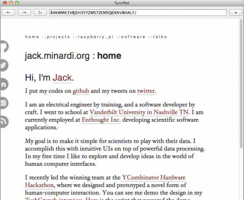Screen dimensions: 244x200
Task: Click the email envelope sidebar icon
Action: (4, 103)
